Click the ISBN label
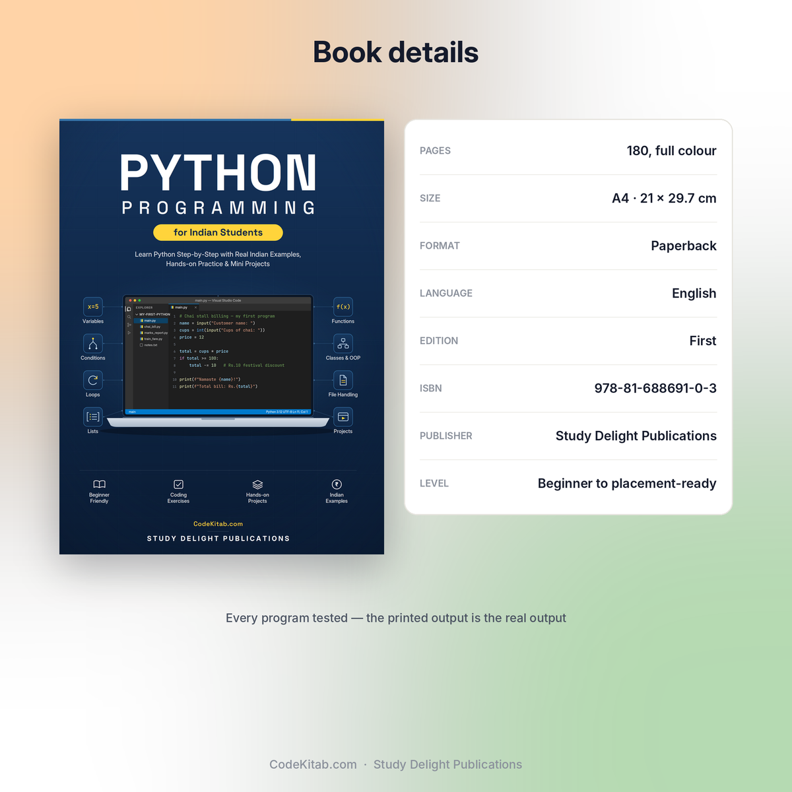The height and width of the screenshot is (792, 792). click(431, 388)
